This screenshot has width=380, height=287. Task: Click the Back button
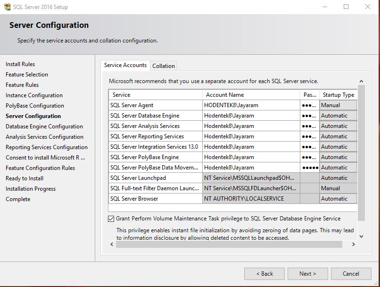264,273
